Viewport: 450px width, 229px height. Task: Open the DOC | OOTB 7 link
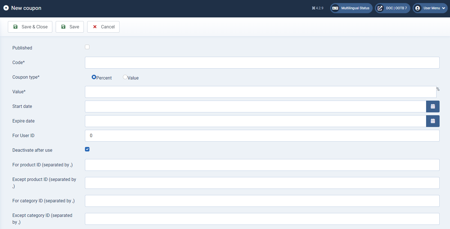coord(393,8)
